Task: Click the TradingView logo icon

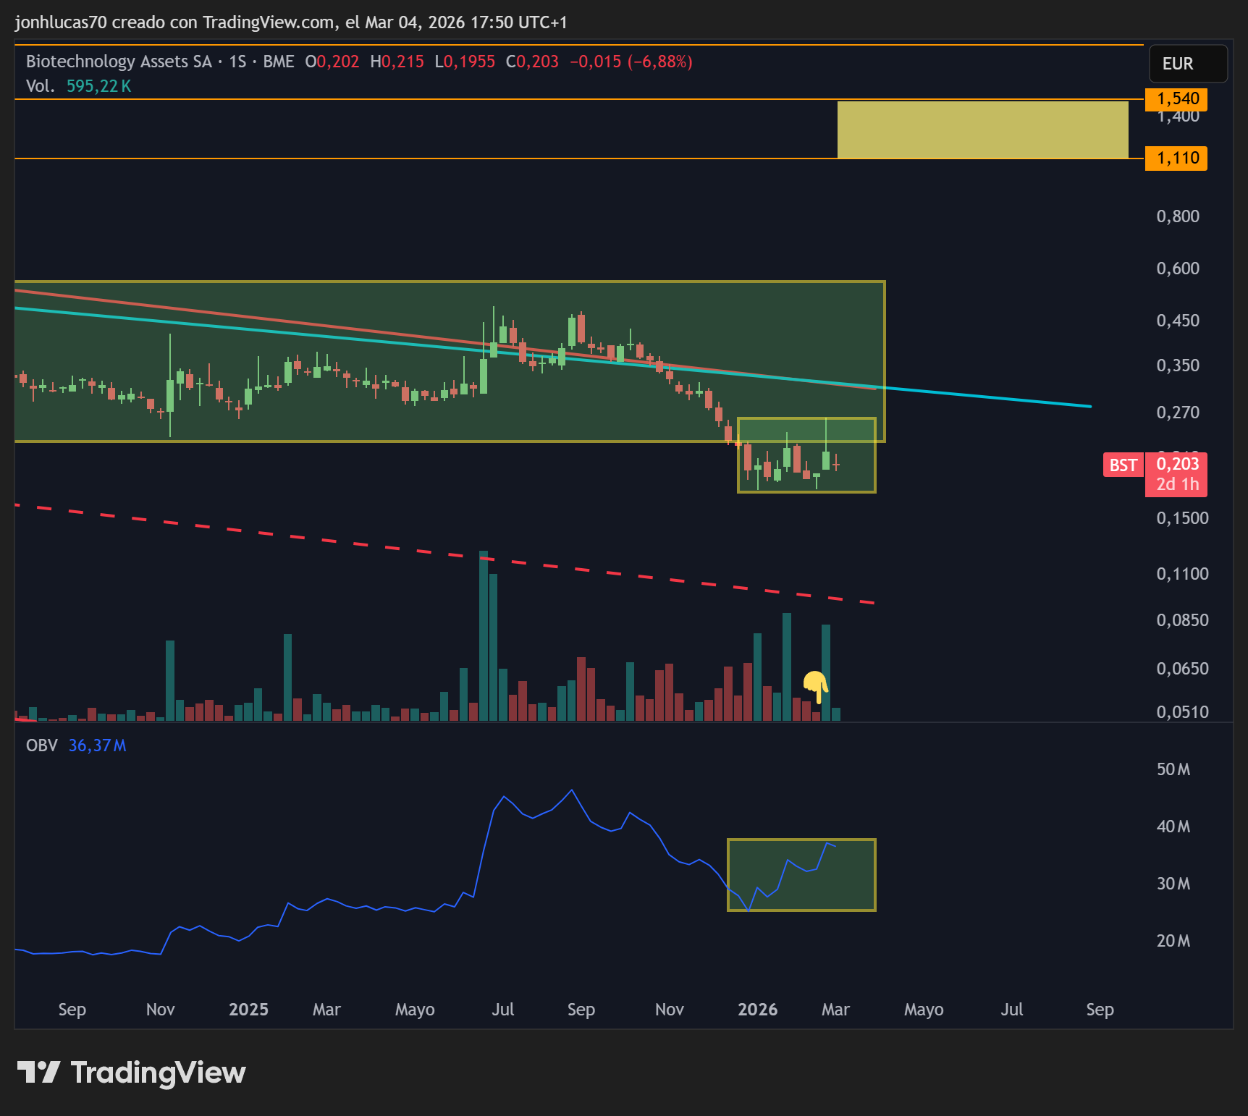Action: tap(38, 1072)
